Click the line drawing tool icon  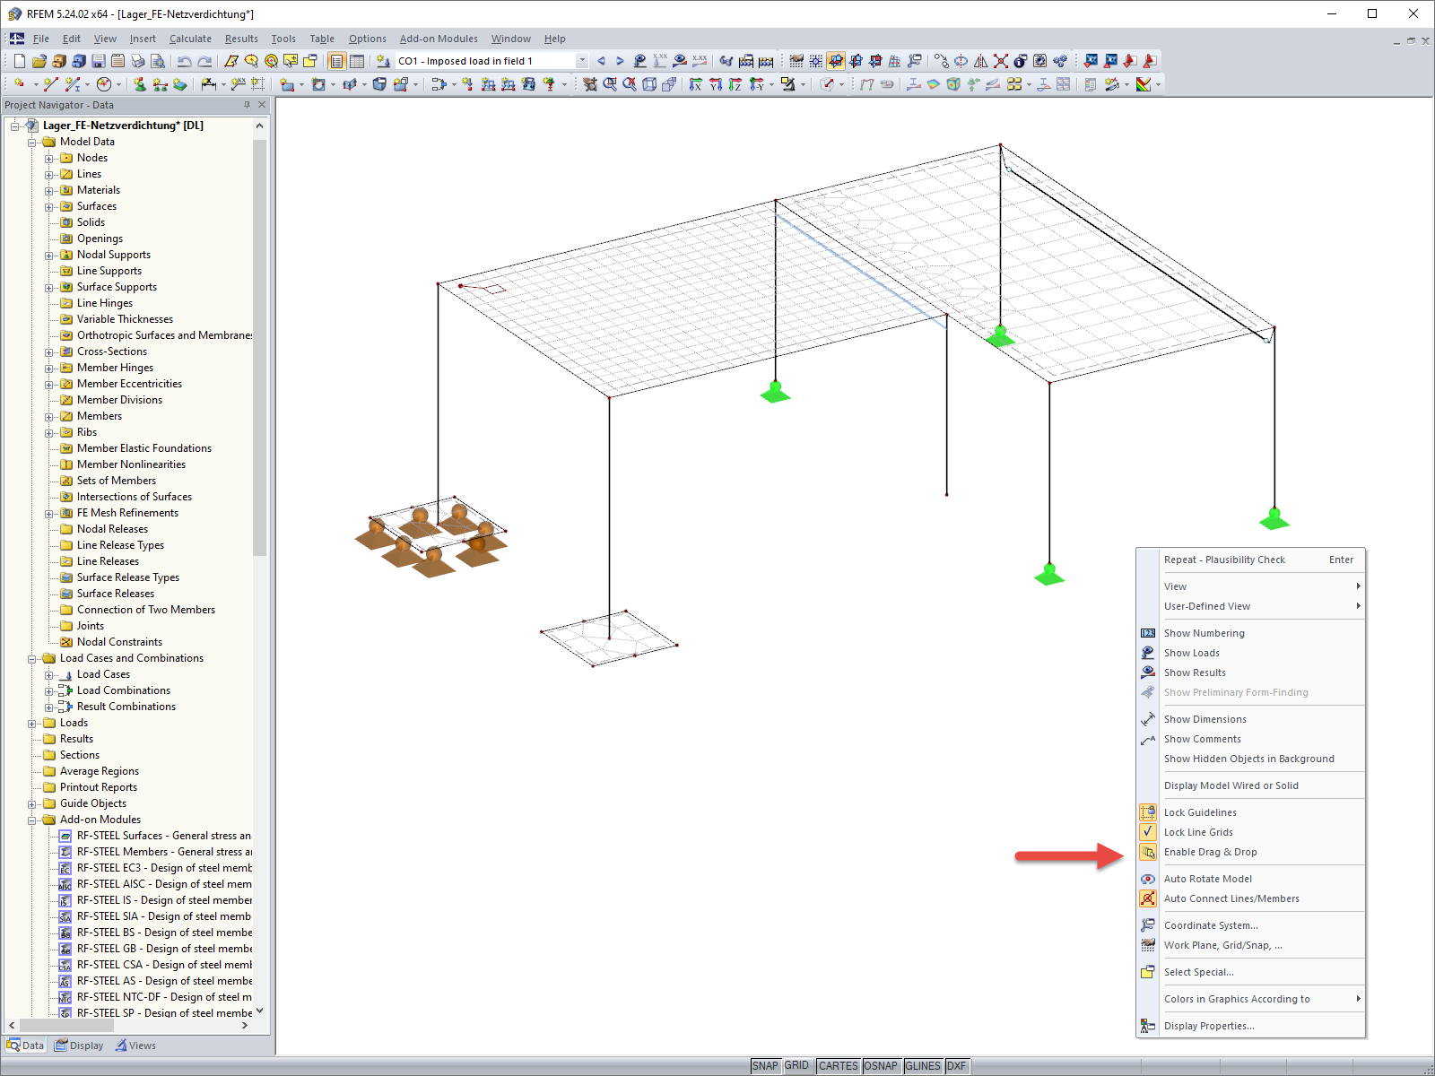coord(50,84)
